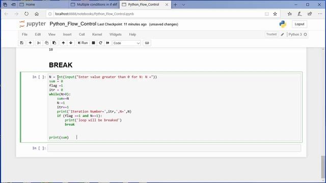
Task: Open the View menu
Action: pos(52,35)
